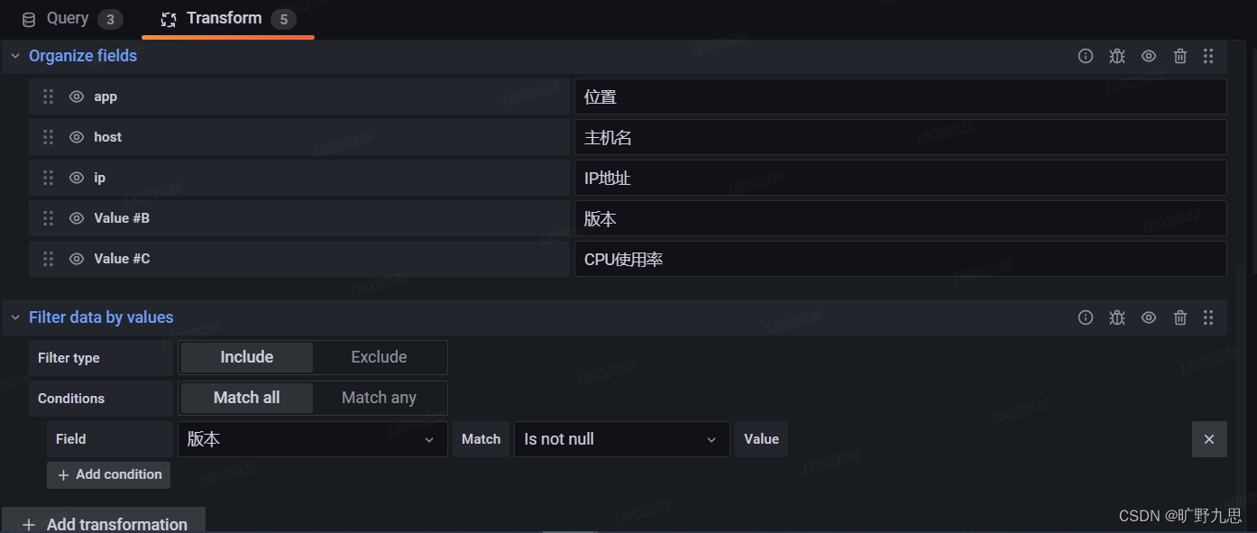Switch to the Query tab
Viewport: 1257px width, 533px height.
69,18
